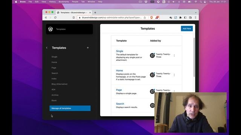The image size is (241, 135).
Task: Open the Home row options menu
Action: click(x=174, y=75)
